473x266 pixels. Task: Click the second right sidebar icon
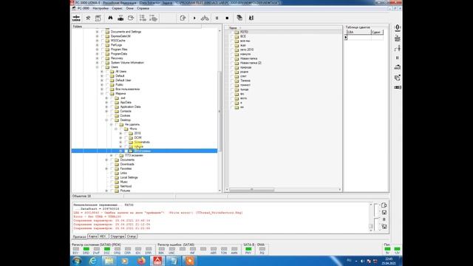(x=398, y=38)
